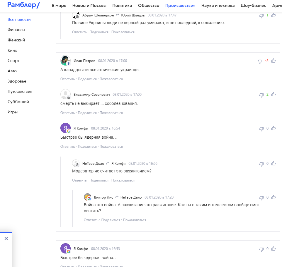Screen dimensions: 282x267
Task: Click Поделиться under Я Комфи's 16:54 comment
Action: coord(87,147)
